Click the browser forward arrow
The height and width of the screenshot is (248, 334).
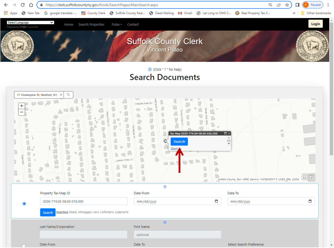coord(14,5)
